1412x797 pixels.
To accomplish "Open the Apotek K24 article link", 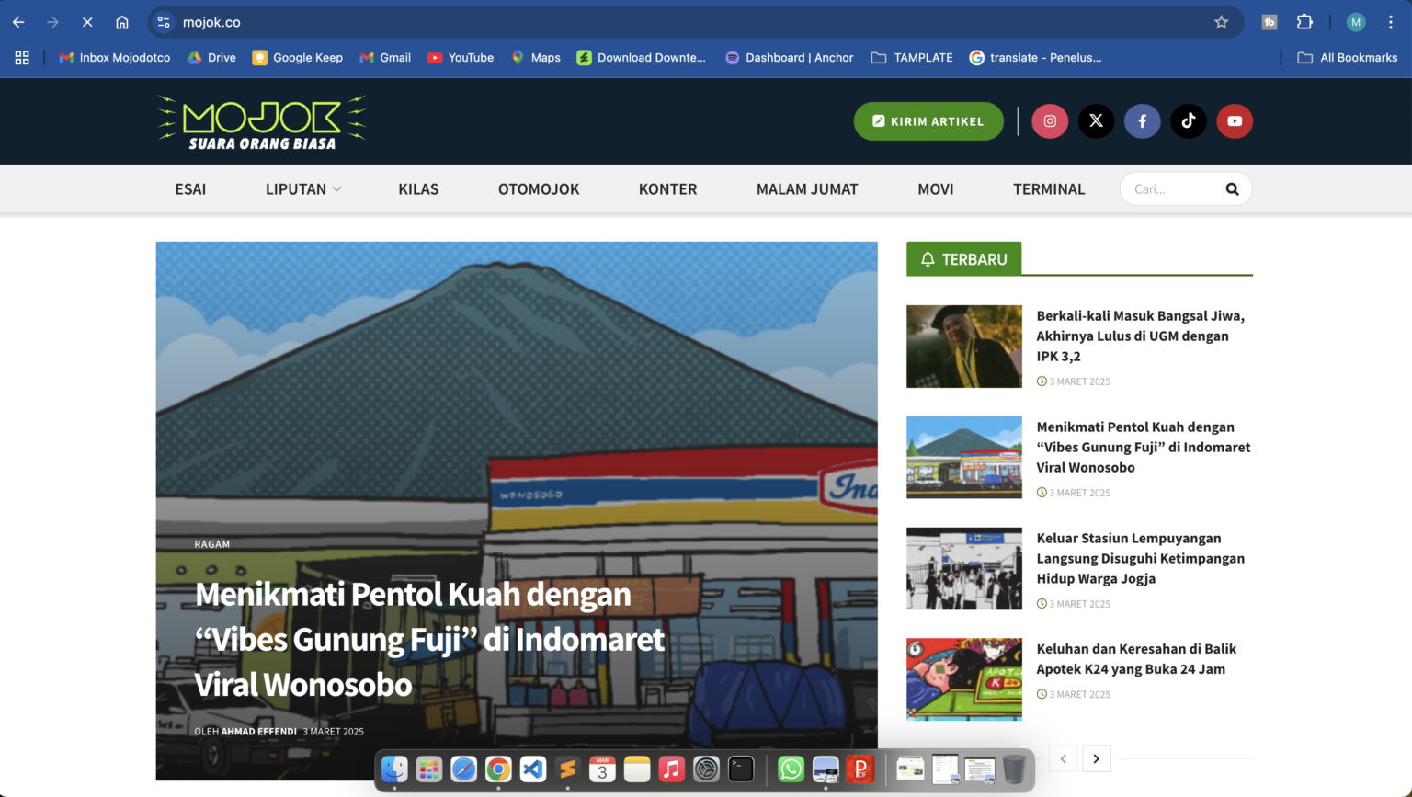I will point(1135,658).
